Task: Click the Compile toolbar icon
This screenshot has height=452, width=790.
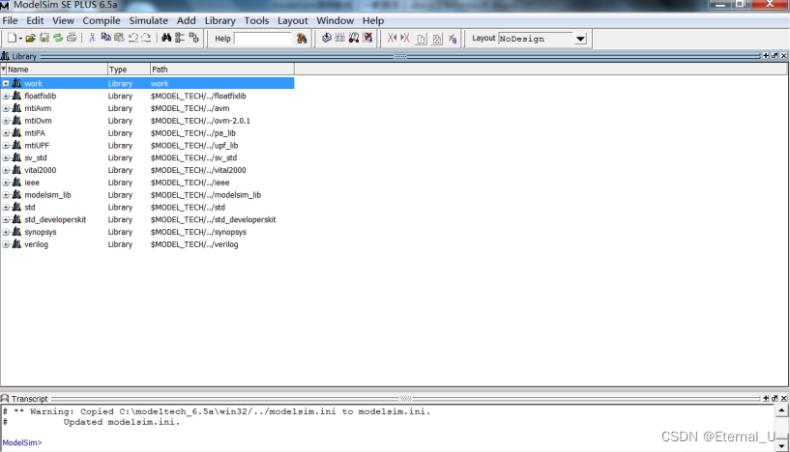Action: pyautogui.click(x=327, y=38)
